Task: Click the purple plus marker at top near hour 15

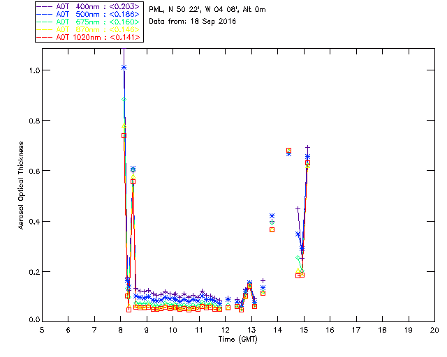Action: 307,147
